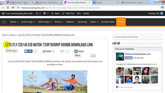Image resolution: width=165 pixels, height=93 pixels.
Task: Open a new tab with plus button
Action: [x=151, y=3]
